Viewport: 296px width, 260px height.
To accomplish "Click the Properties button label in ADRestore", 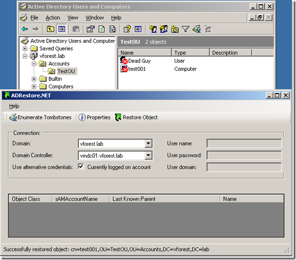I will 98,118.
